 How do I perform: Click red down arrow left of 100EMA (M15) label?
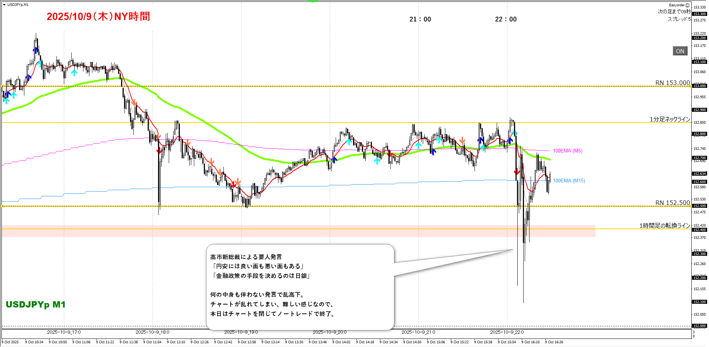click(x=517, y=172)
